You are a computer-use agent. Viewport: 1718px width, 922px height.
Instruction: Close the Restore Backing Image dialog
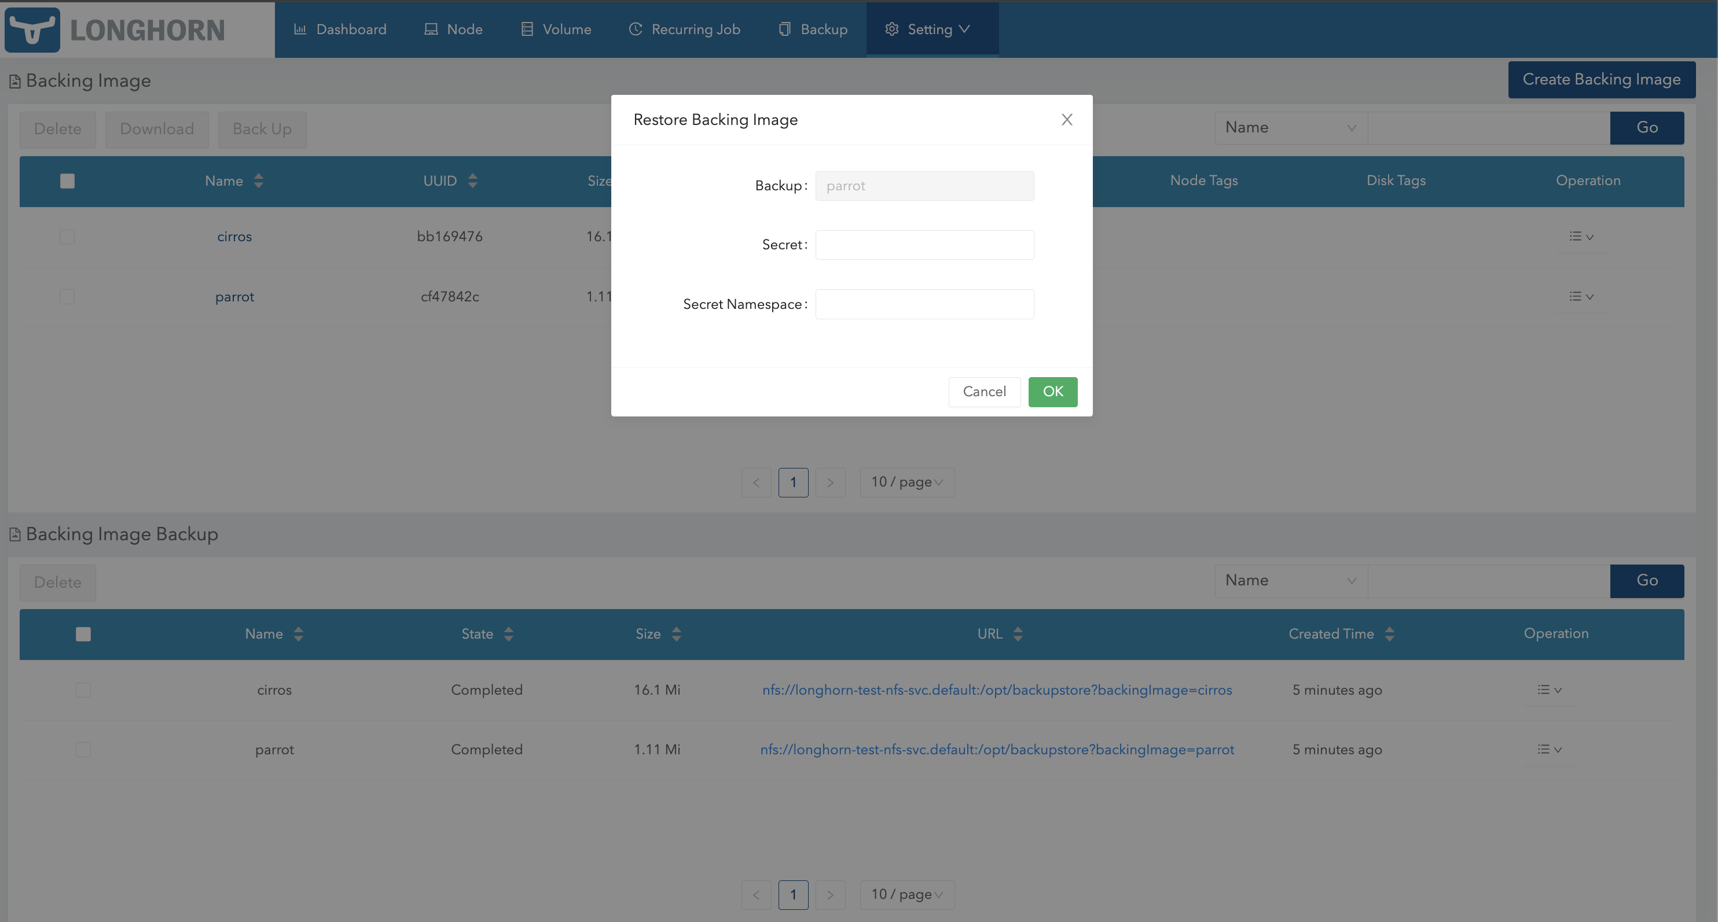(x=1066, y=119)
